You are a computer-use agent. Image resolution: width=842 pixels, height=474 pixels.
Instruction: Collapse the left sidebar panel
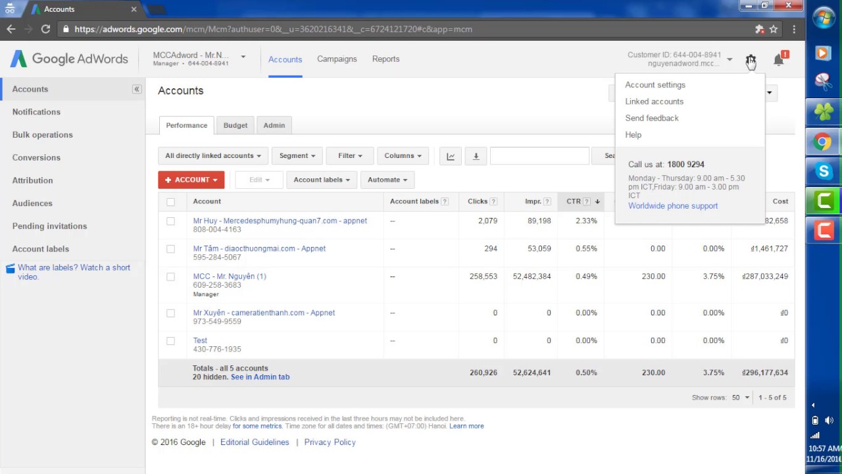click(x=137, y=89)
